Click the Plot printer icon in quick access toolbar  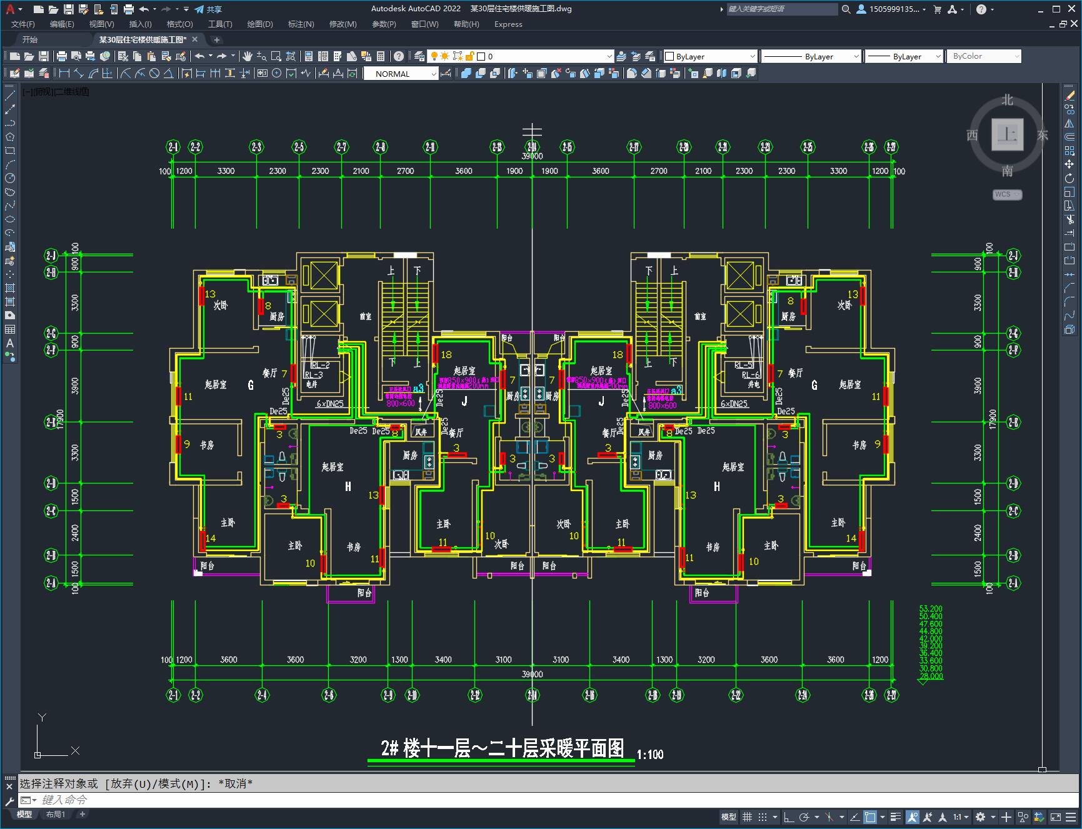[129, 9]
